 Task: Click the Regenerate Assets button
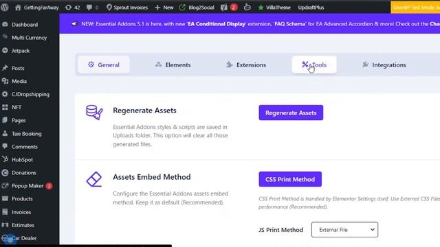point(291,113)
